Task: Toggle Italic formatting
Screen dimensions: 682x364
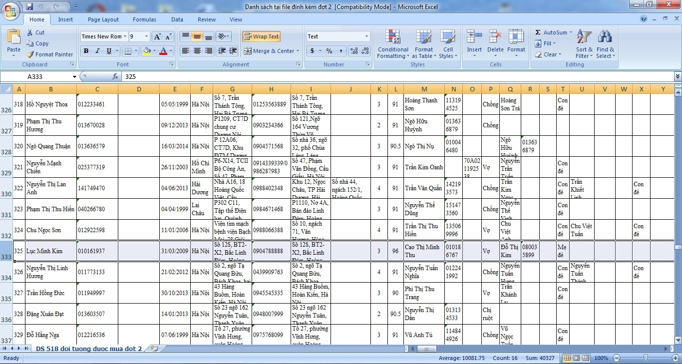Action: tap(97, 51)
